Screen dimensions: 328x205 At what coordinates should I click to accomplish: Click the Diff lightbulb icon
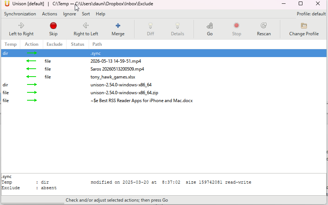150,26
